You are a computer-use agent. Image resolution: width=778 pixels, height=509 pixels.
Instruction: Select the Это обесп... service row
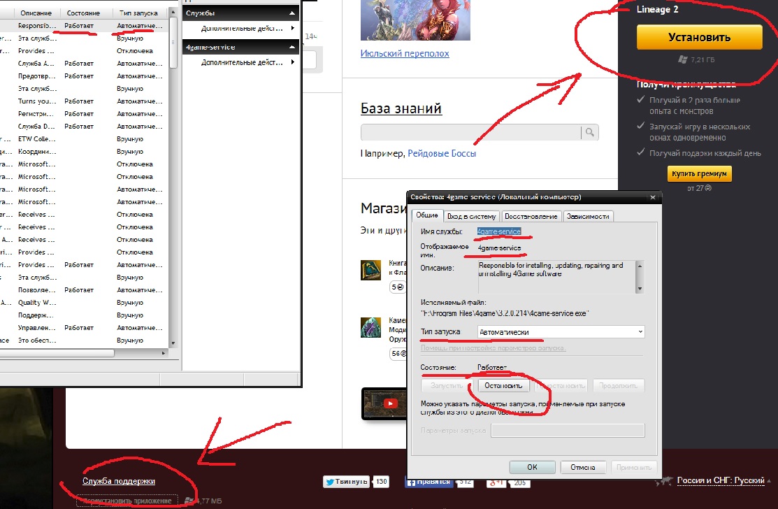(x=85, y=340)
